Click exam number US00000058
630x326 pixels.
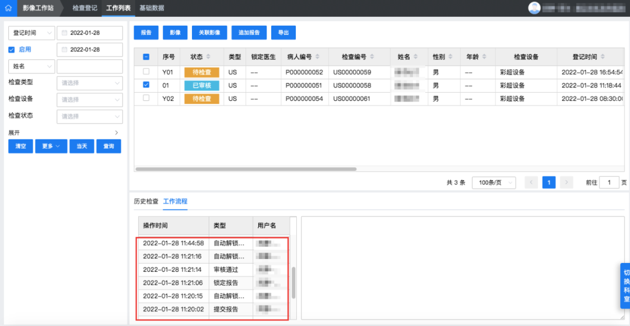coord(352,86)
